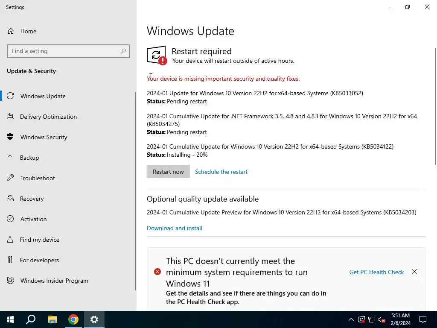Click the KB5033052 update entry text
This screenshot has height=328, width=437.
[x=255, y=93]
